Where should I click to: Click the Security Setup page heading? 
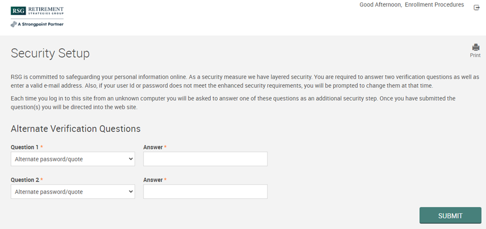50,53
